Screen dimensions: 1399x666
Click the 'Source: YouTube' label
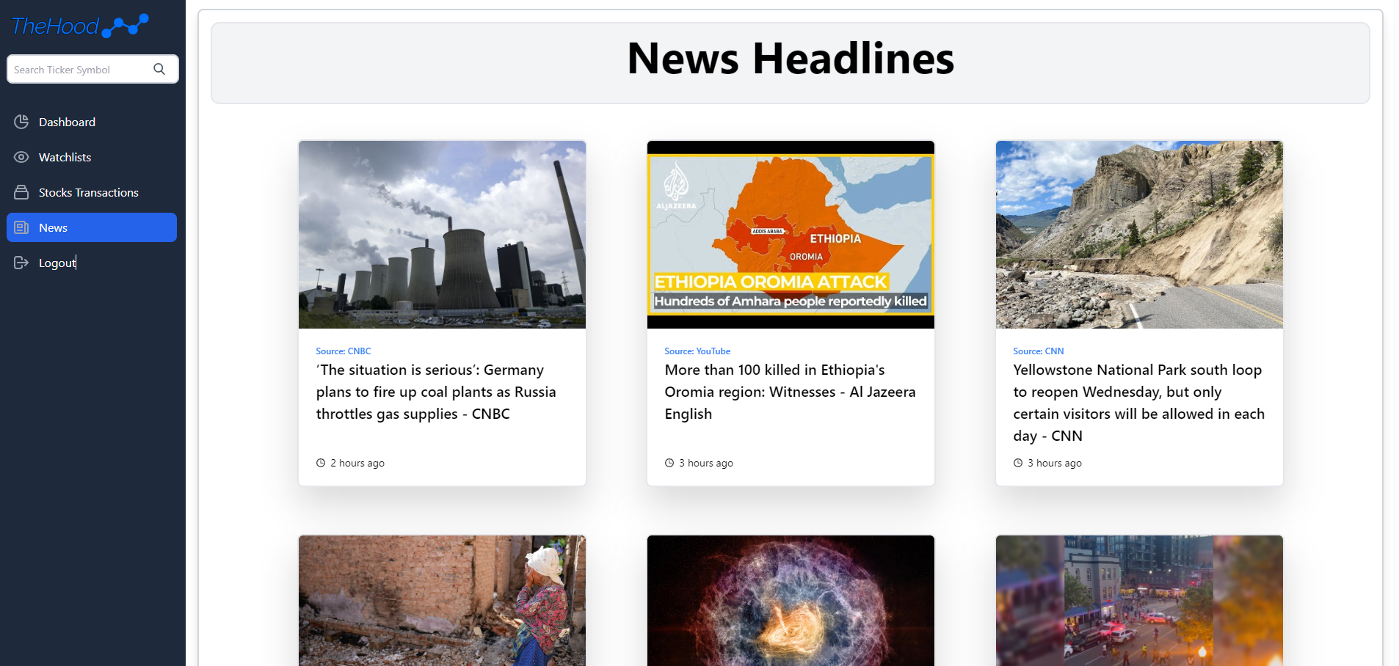697,351
